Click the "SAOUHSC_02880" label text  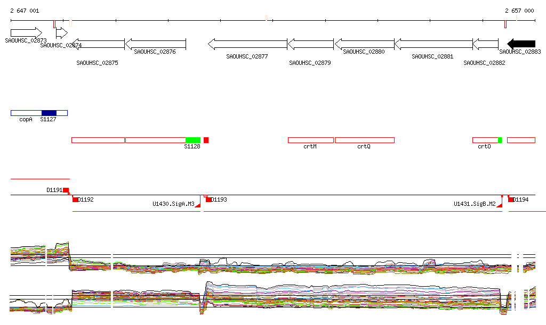click(364, 52)
